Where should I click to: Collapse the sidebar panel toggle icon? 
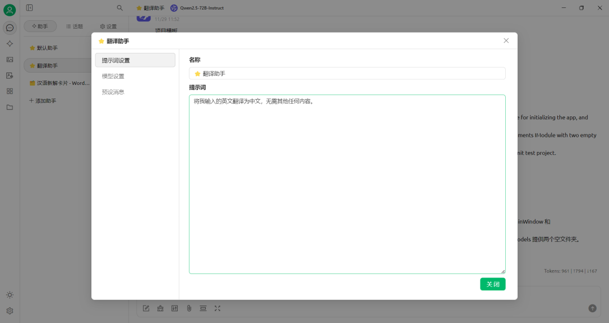click(x=29, y=8)
